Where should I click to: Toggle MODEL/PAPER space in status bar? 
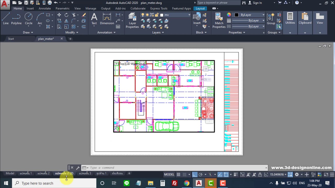169,174
